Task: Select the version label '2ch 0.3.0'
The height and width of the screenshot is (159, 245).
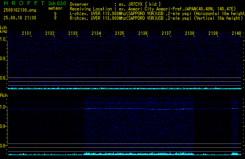Action: coord(57,3)
